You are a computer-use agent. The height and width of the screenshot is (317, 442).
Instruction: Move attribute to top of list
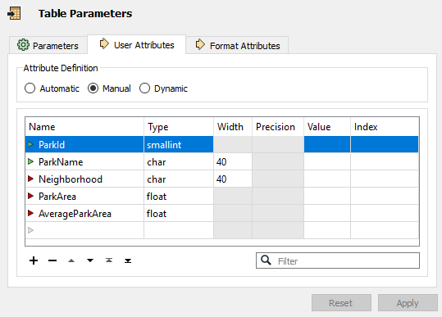pyautogui.click(x=109, y=260)
